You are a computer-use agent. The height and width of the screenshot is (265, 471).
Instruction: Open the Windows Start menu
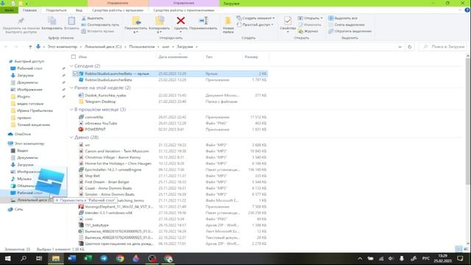pyautogui.click(x=7, y=258)
